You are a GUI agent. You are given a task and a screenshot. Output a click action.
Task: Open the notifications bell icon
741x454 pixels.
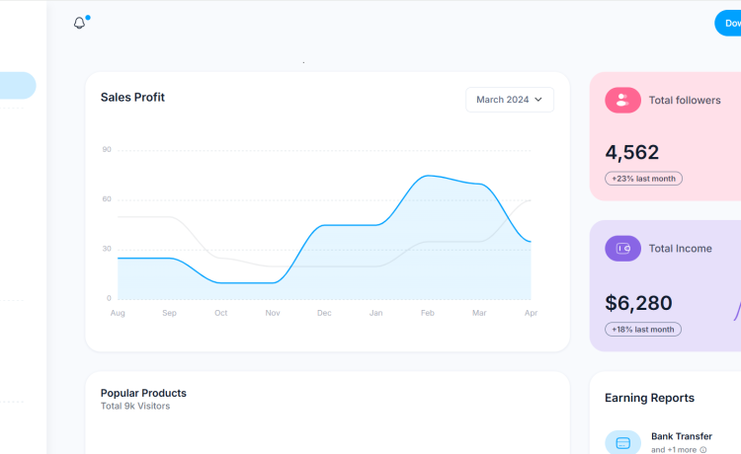tap(80, 23)
